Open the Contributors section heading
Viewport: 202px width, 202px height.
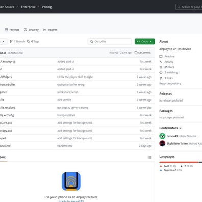click(x=168, y=128)
